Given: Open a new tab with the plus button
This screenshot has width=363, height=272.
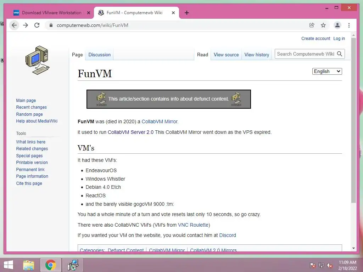Looking at the screenshot, I should pos(187,13).
